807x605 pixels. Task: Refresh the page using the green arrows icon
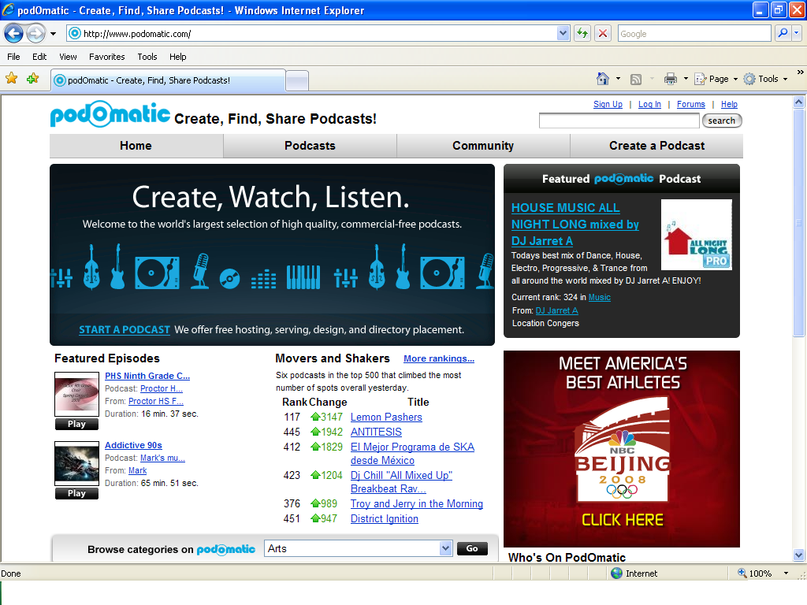point(582,34)
